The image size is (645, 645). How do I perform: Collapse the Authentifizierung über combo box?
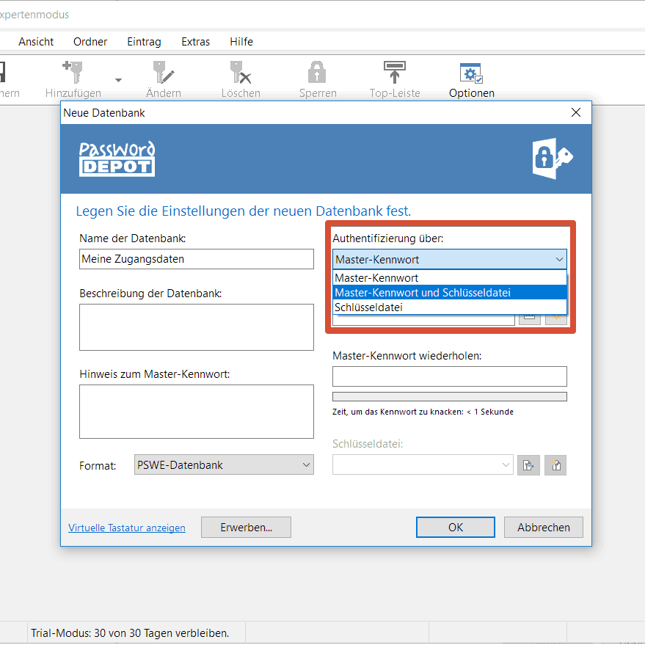(450, 259)
